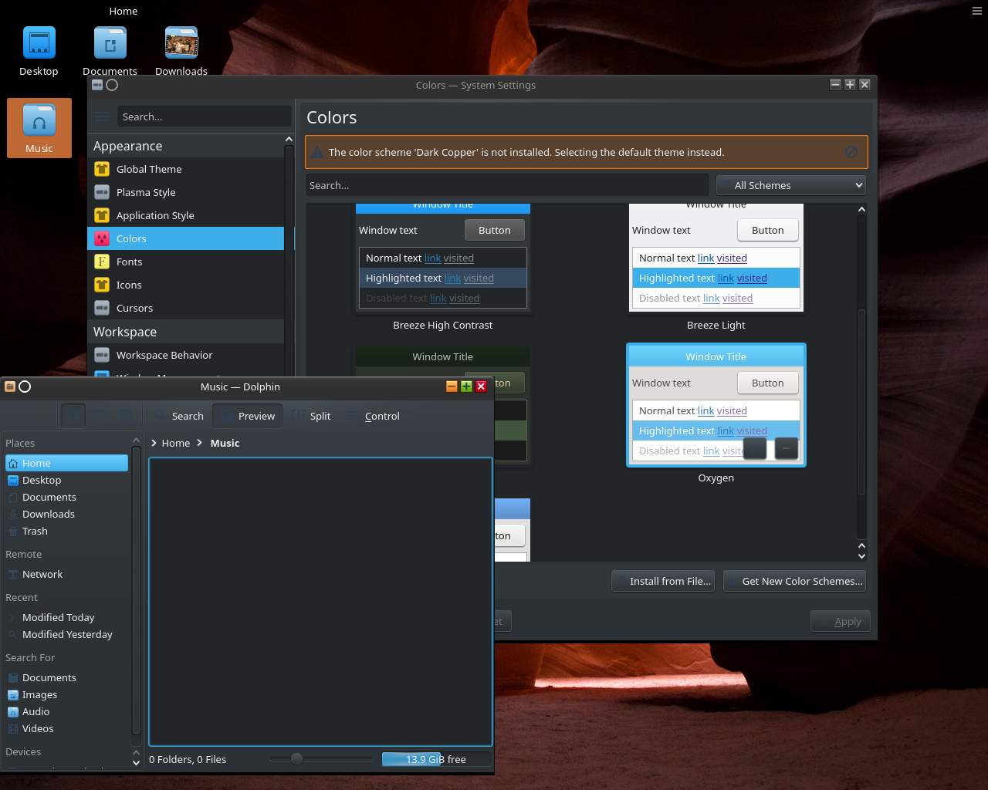Click Install from File button

point(663,581)
